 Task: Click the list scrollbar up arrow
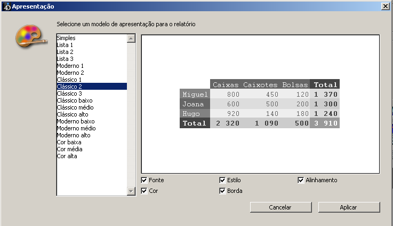(131, 38)
